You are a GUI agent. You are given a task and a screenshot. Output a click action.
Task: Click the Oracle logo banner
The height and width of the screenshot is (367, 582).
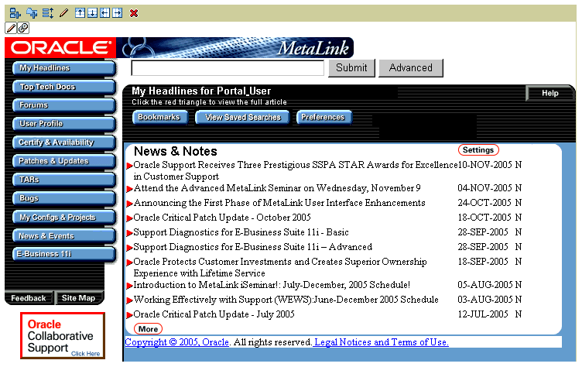(x=60, y=47)
